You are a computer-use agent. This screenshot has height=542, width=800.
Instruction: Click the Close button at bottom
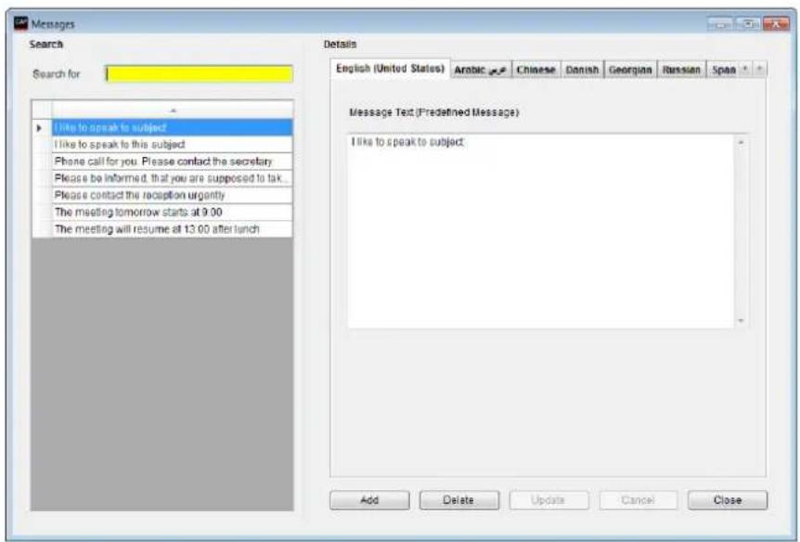(728, 500)
